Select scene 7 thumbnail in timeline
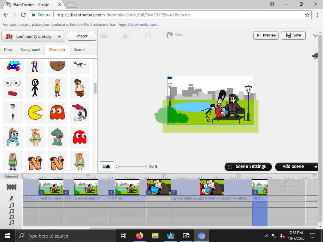323x242 pixels. pyautogui.click(x=212, y=187)
